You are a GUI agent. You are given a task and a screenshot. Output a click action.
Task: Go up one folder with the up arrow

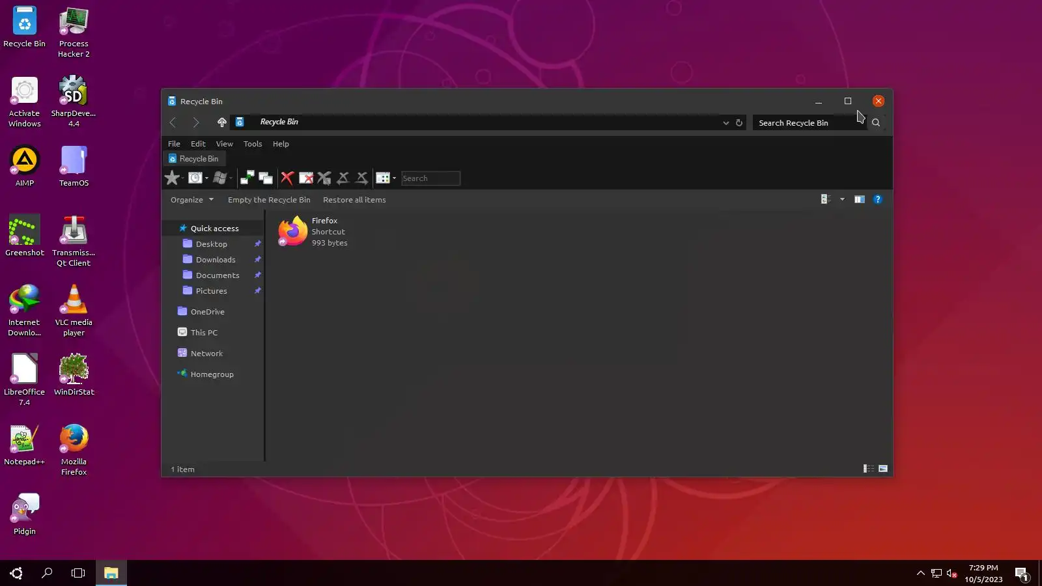tap(221, 122)
